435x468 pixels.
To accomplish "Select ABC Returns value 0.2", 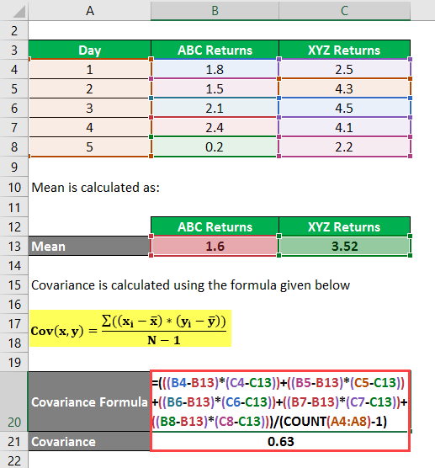I will (x=215, y=146).
